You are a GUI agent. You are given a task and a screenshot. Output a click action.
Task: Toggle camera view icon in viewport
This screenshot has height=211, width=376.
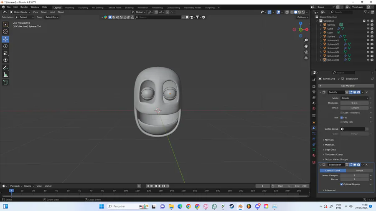(x=306, y=52)
